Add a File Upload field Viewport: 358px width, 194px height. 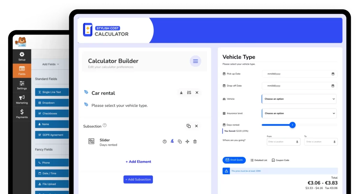click(x=52, y=184)
